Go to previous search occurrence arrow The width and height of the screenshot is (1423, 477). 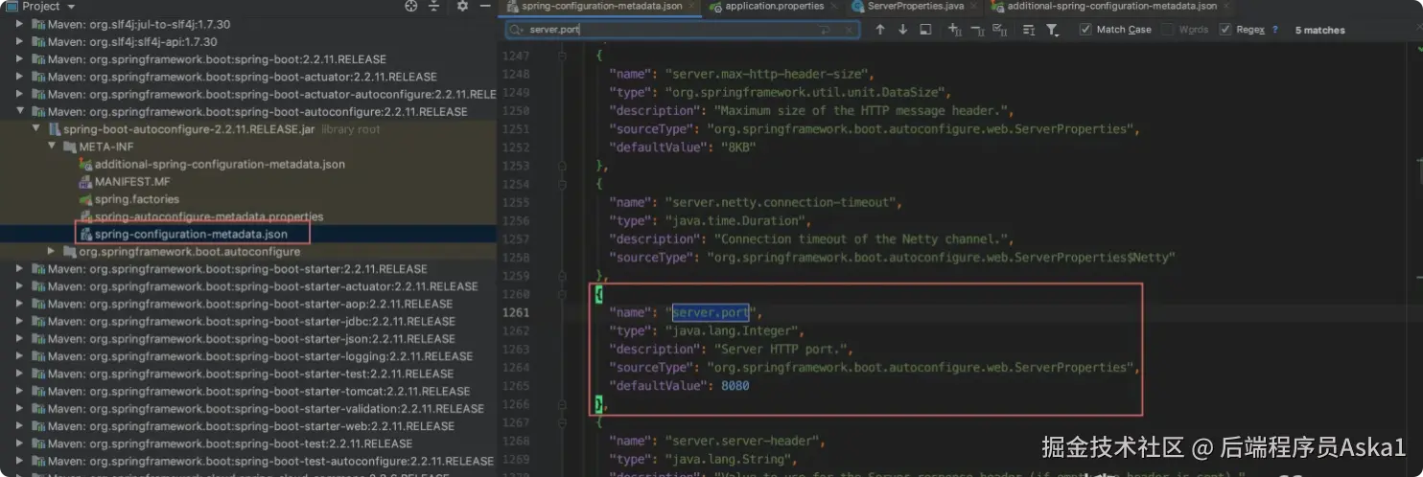(x=879, y=30)
